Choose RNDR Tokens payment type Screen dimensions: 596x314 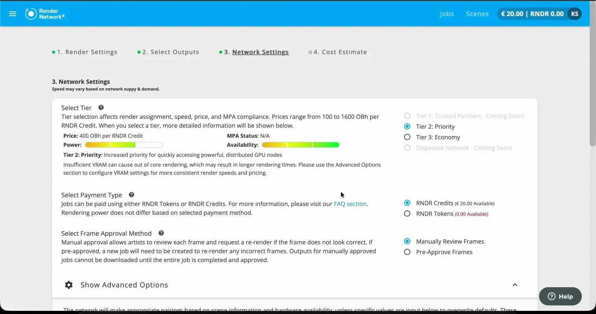click(407, 214)
